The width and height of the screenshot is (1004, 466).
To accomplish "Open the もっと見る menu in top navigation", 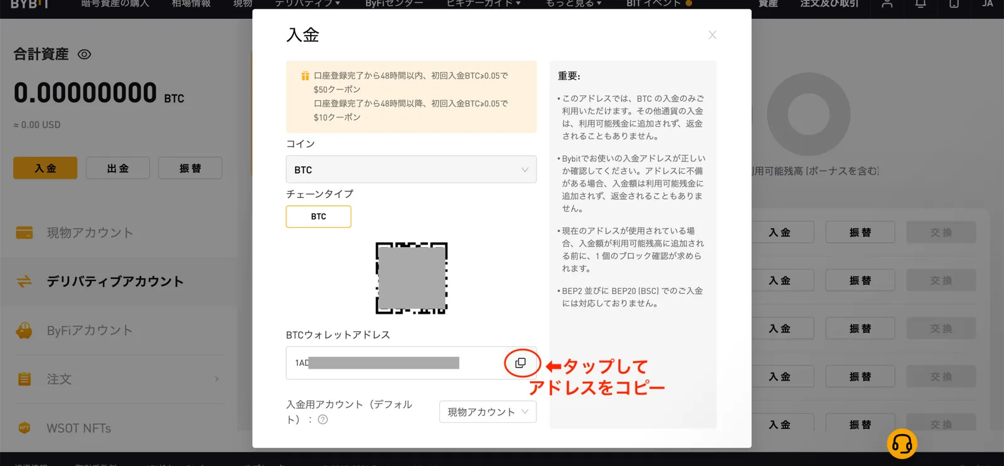I will (x=574, y=4).
